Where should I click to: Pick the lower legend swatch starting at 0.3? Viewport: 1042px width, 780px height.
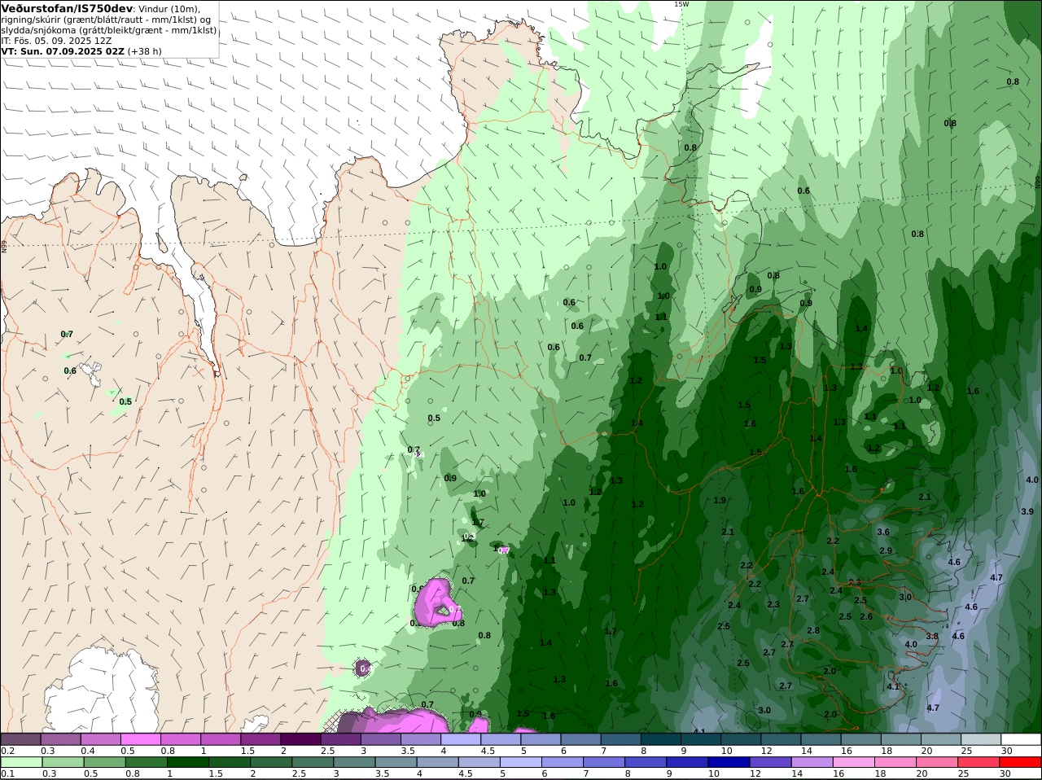pos(63,762)
